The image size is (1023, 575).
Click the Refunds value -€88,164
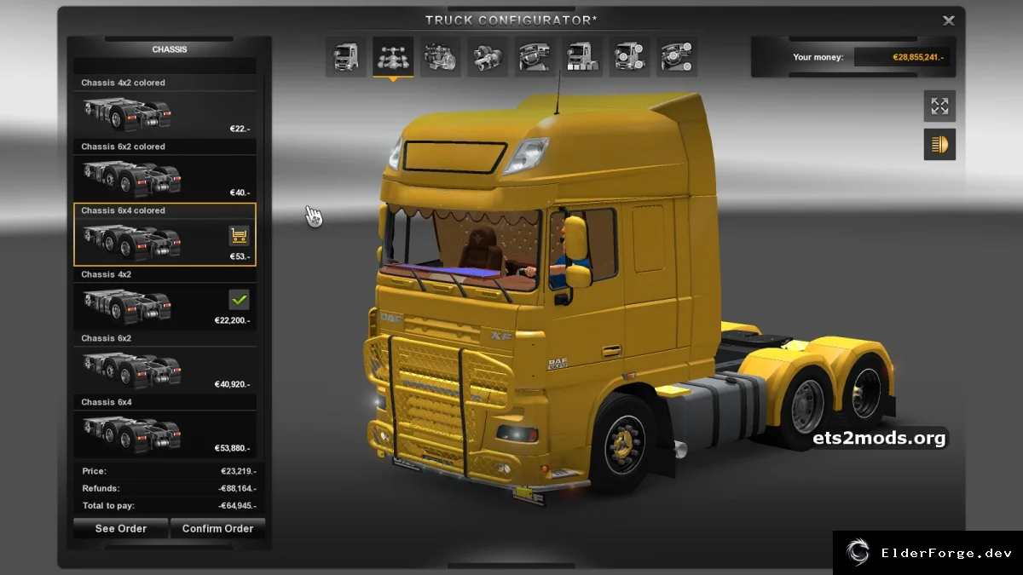point(236,488)
